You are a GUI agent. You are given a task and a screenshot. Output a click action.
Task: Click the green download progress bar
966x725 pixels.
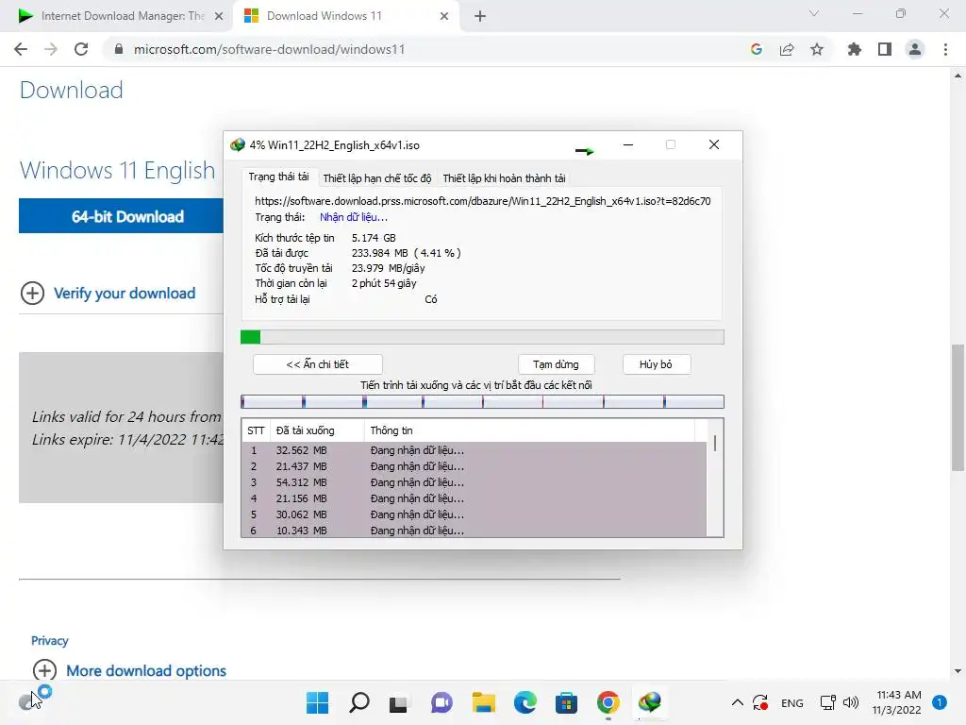(482, 337)
